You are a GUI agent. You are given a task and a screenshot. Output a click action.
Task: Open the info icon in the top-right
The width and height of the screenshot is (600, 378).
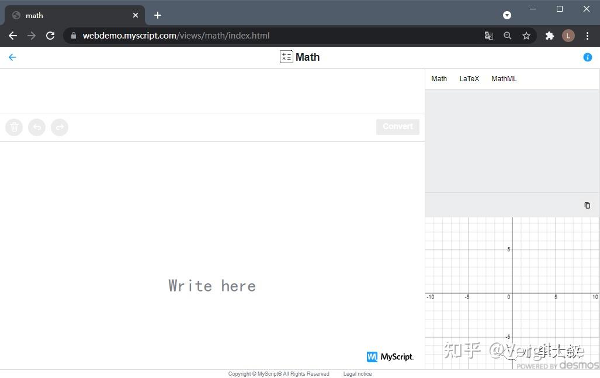point(588,57)
